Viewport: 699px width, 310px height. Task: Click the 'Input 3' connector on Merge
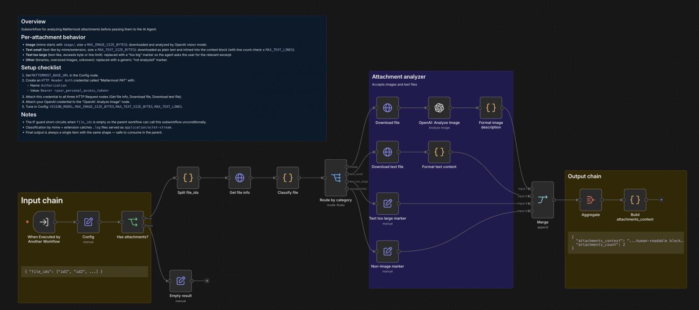531,204
